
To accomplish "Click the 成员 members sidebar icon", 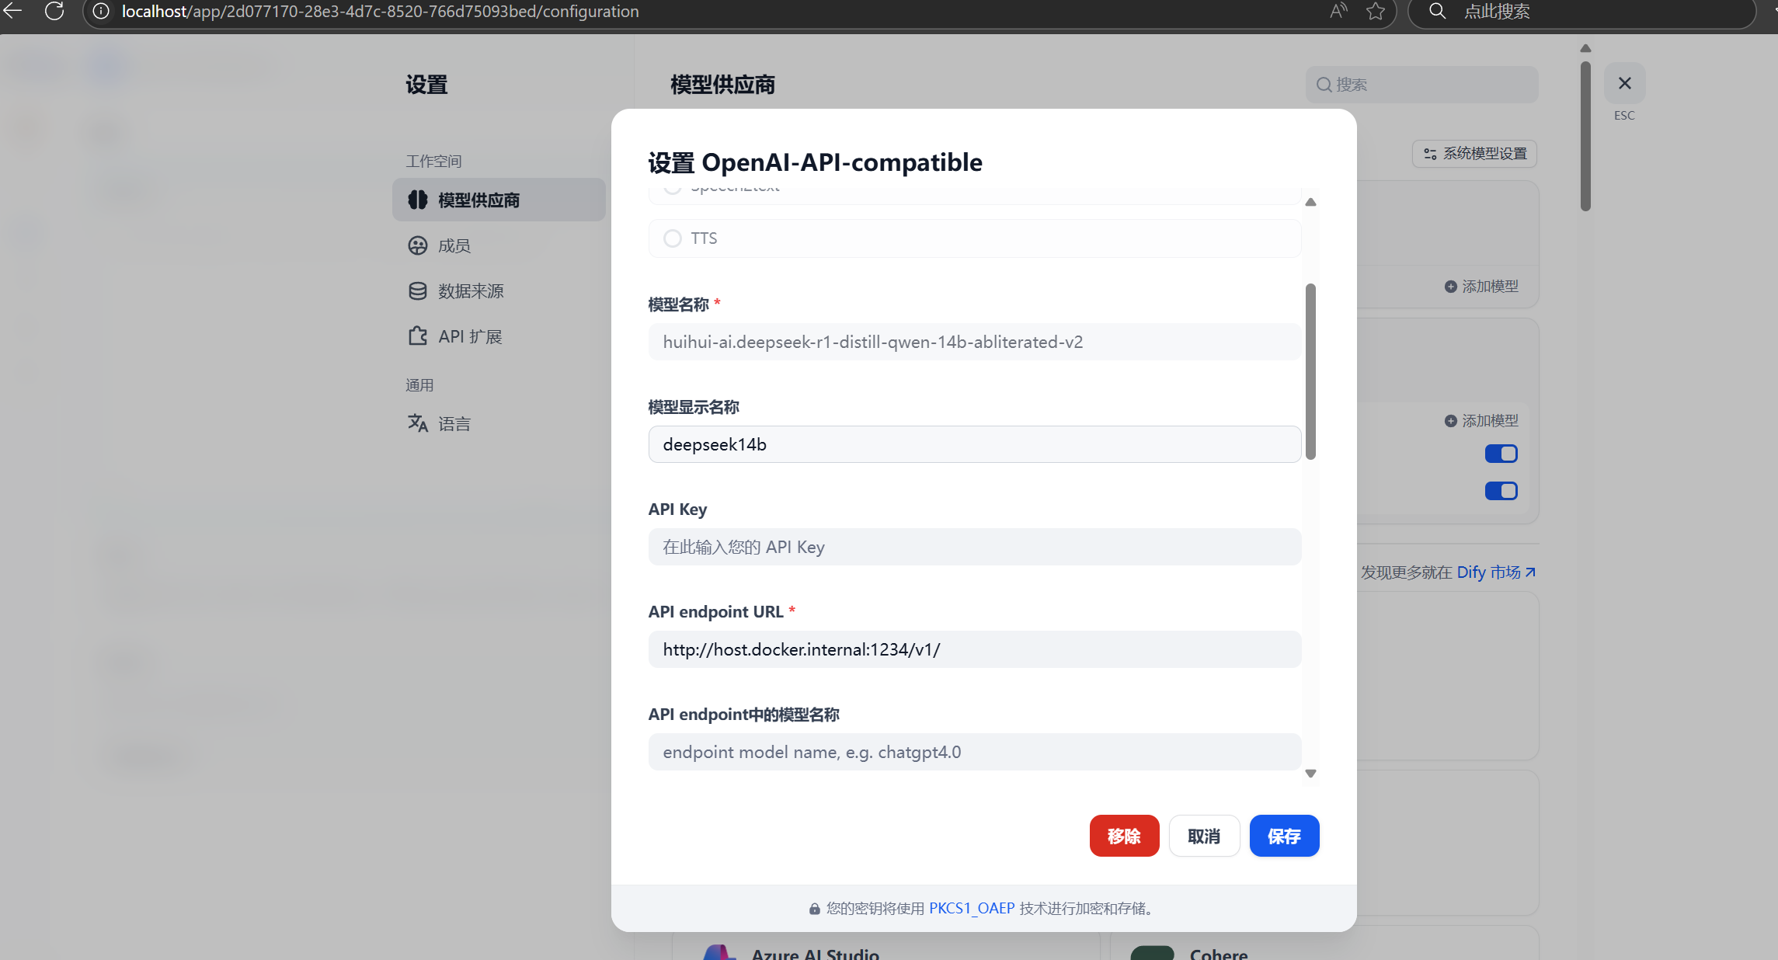I will tap(418, 245).
